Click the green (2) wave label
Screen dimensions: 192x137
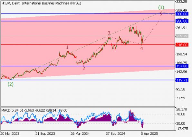(11, 84)
